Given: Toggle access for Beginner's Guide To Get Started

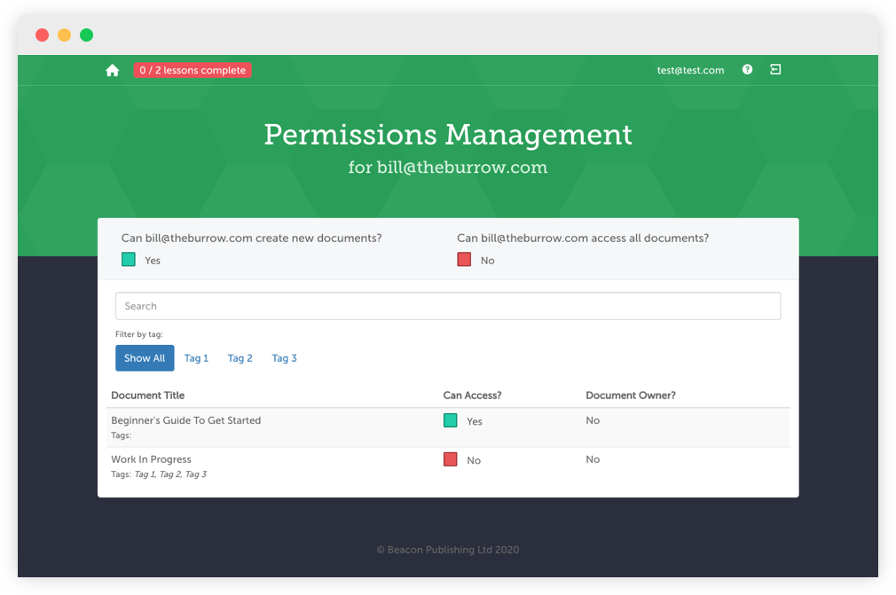Looking at the screenshot, I should (451, 420).
